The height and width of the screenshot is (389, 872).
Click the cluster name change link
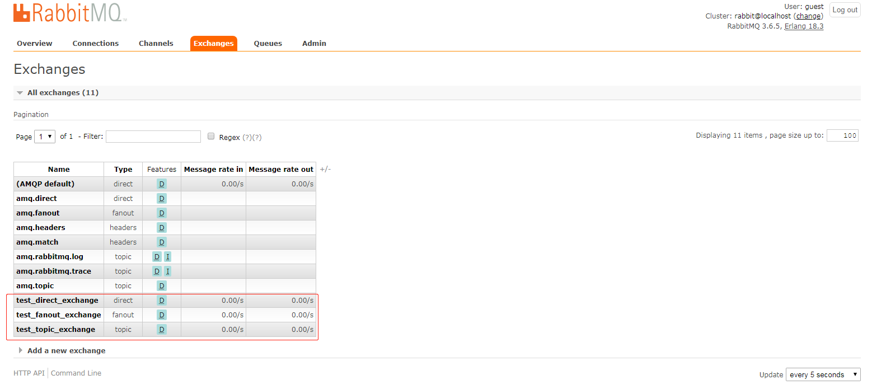809,16
